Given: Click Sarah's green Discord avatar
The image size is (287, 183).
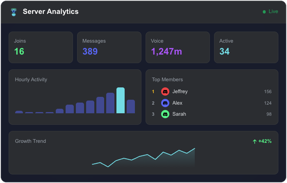Looking at the screenshot, I should tap(165, 114).
